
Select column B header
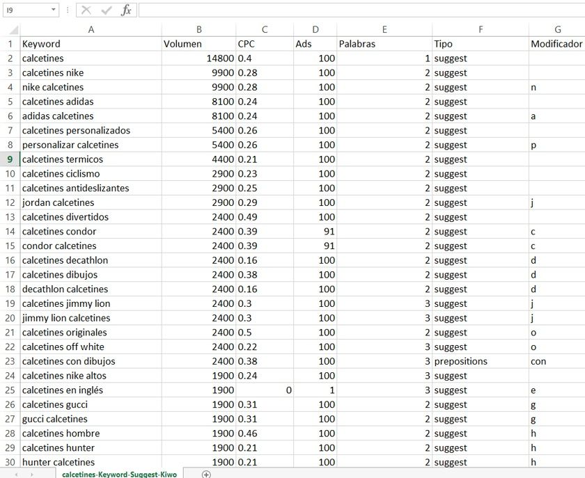[199, 29]
